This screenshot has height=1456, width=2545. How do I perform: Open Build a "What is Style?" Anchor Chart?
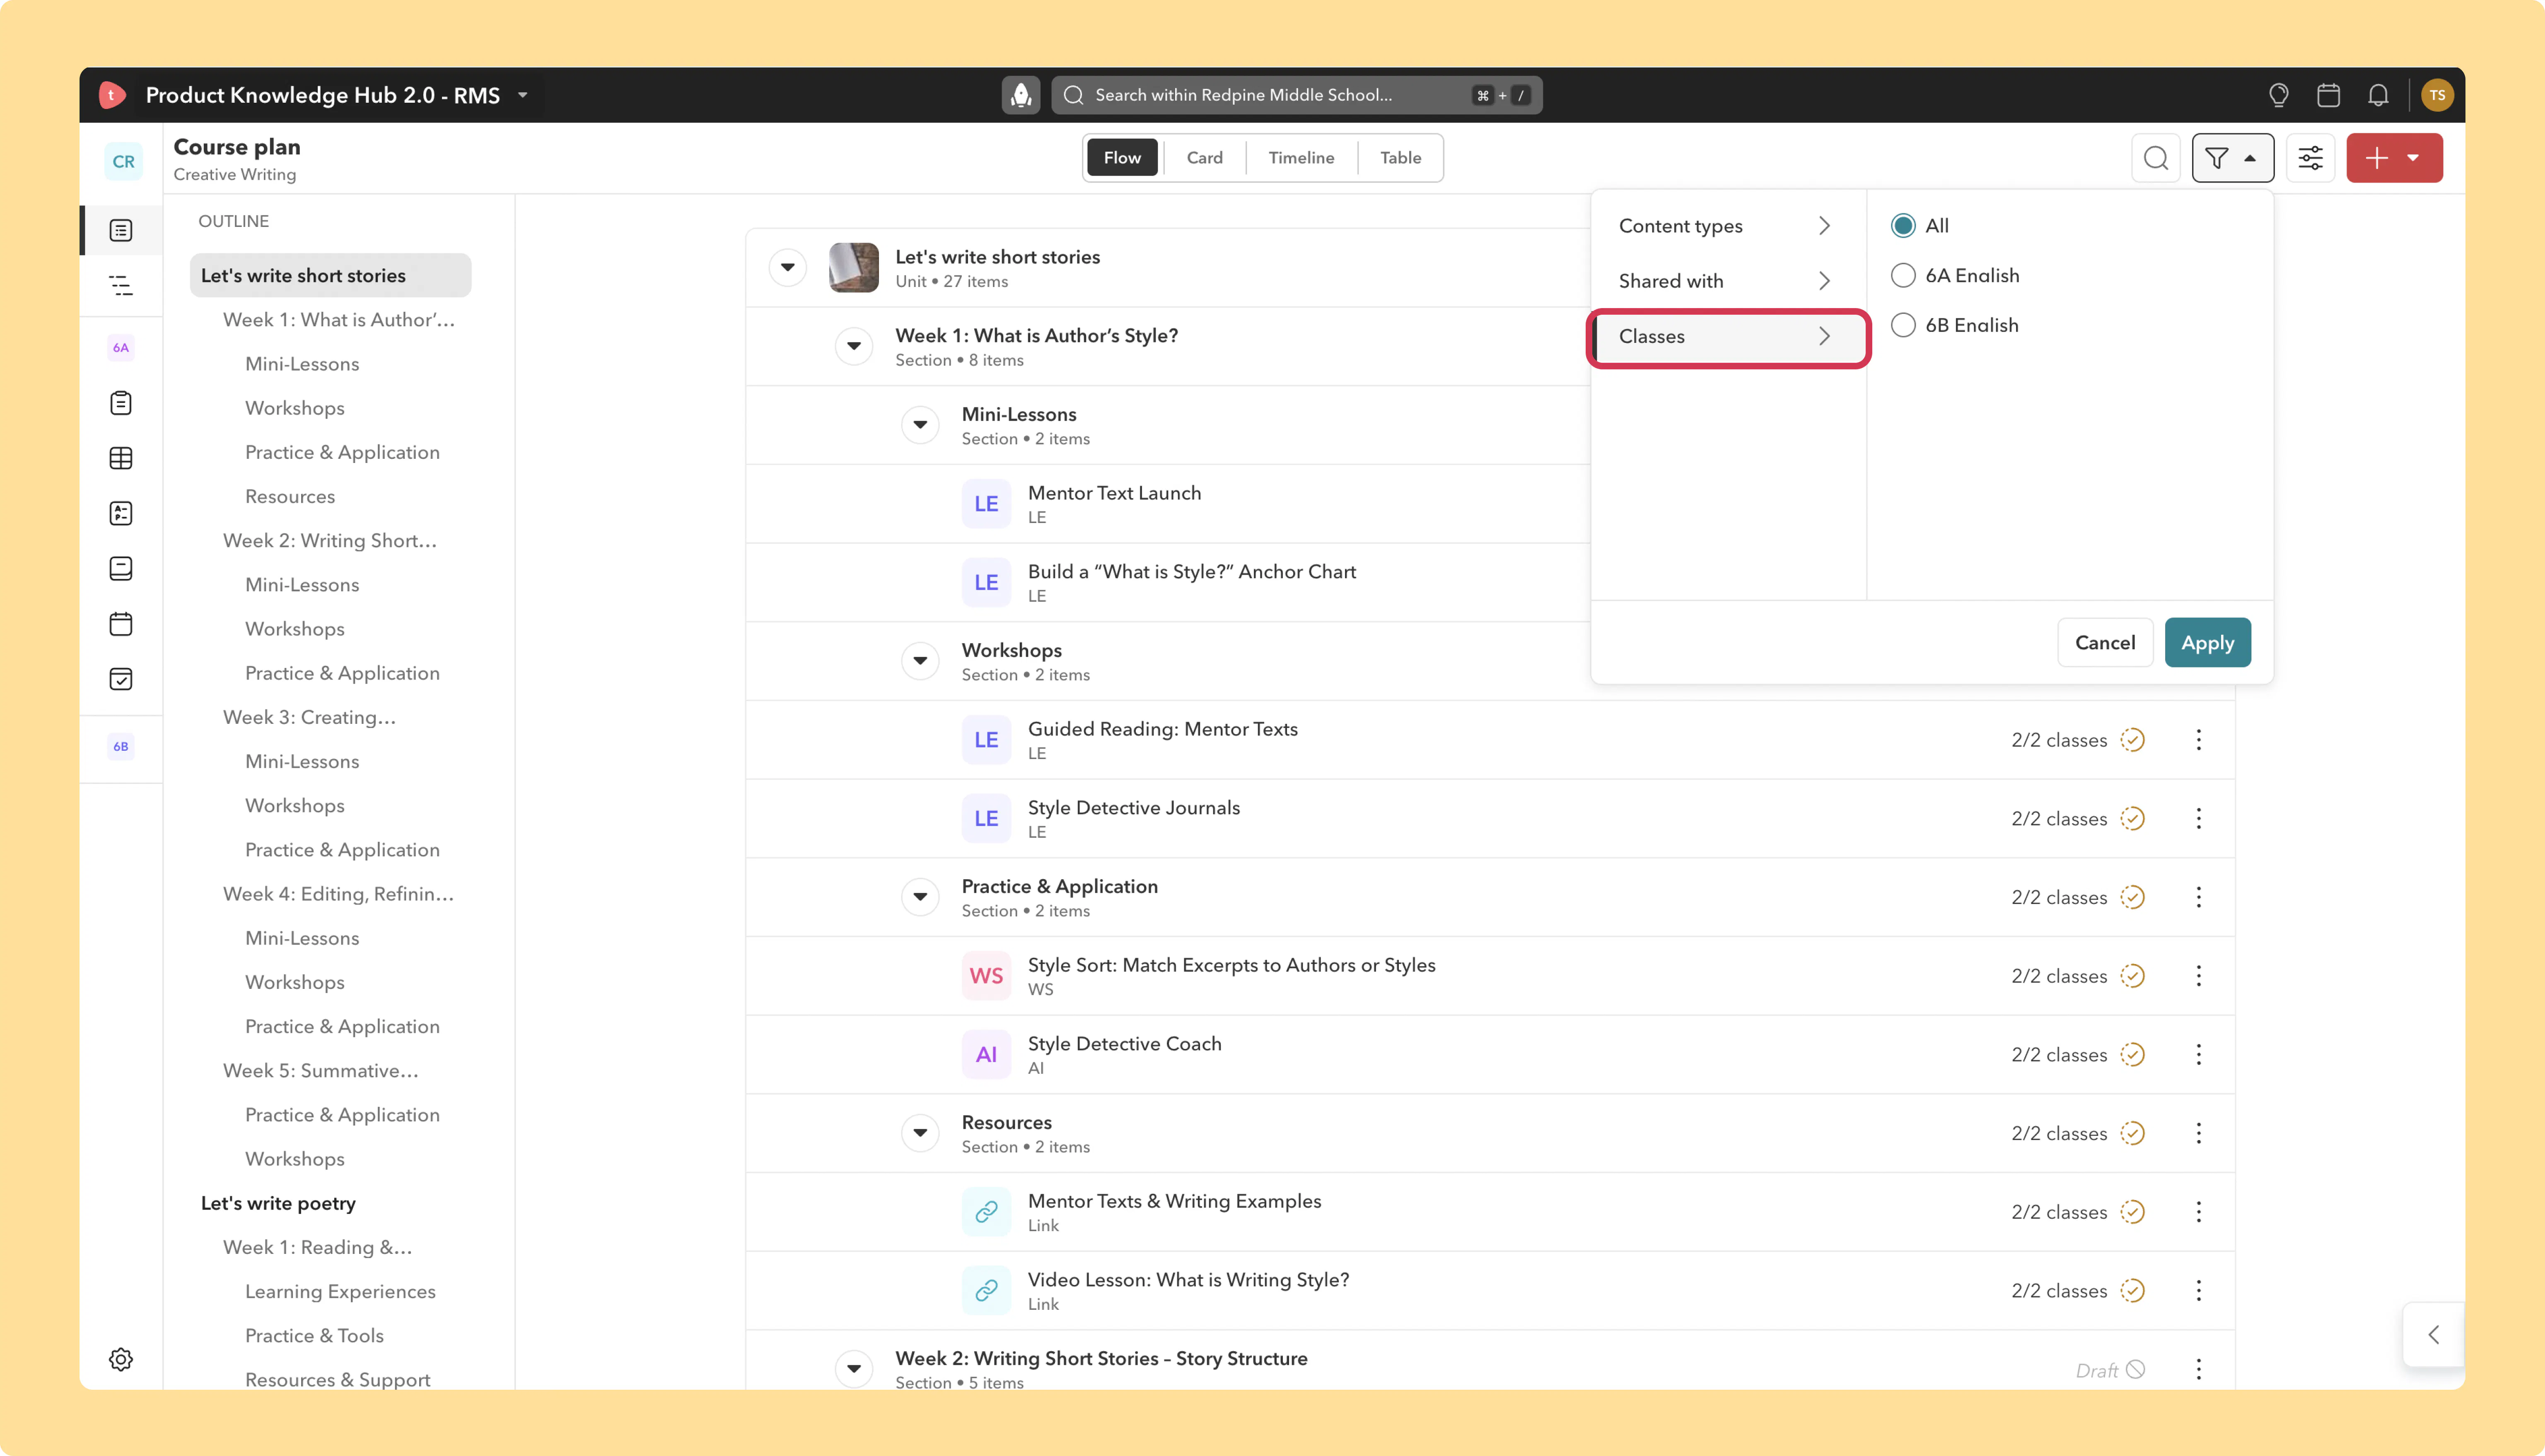pos(1192,572)
